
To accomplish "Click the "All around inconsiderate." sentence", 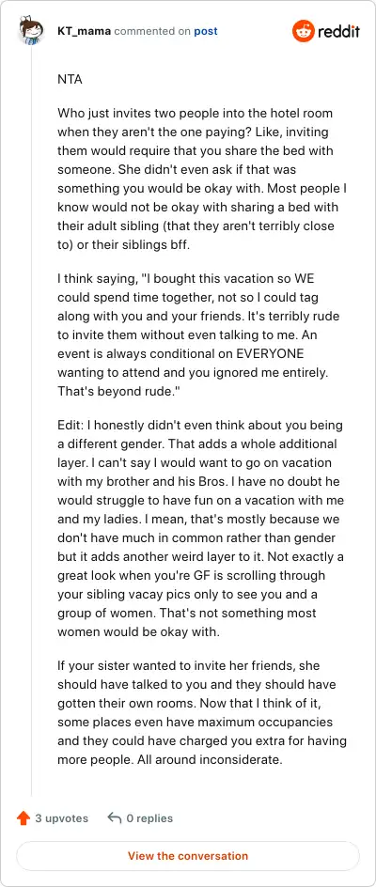I will 210,759.
